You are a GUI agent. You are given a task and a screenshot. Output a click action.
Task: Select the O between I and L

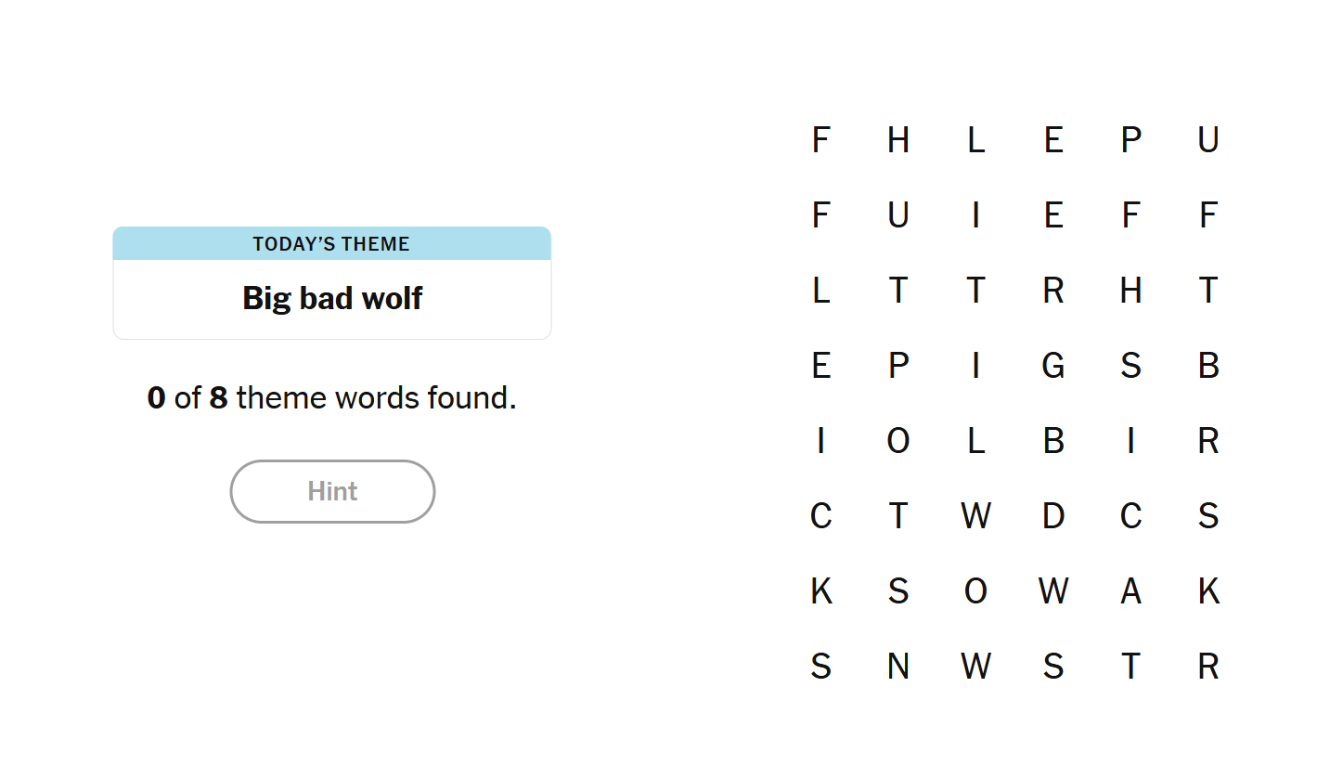tap(897, 441)
